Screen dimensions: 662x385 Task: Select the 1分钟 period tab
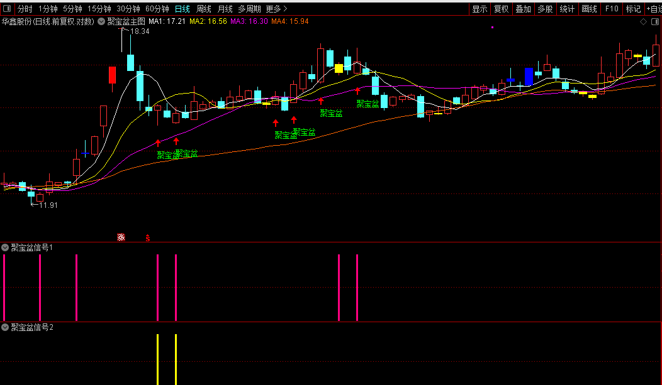(48, 9)
